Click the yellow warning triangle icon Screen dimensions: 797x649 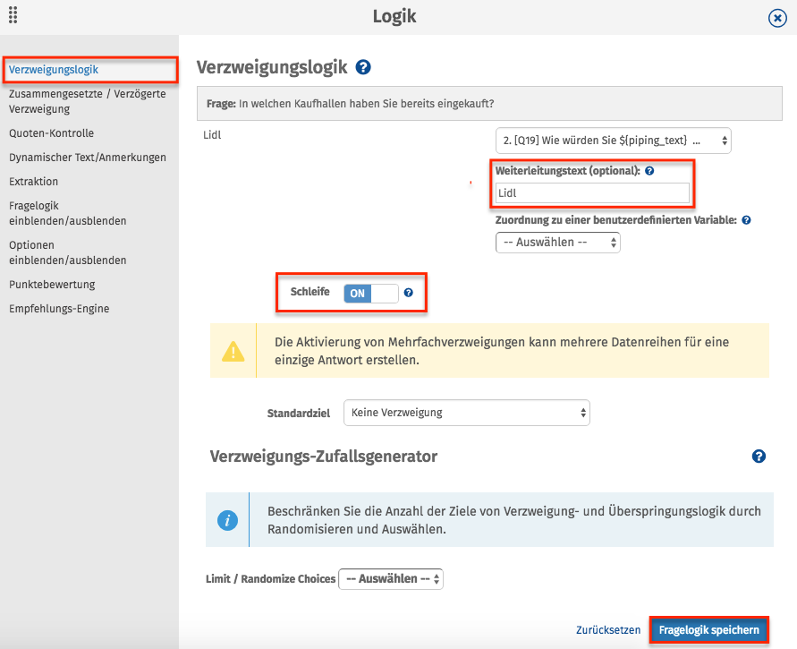point(233,351)
